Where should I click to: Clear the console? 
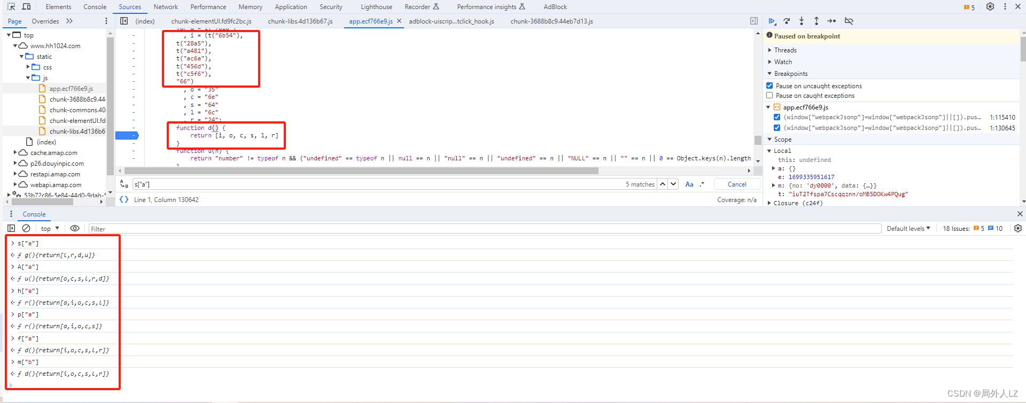point(26,228)
